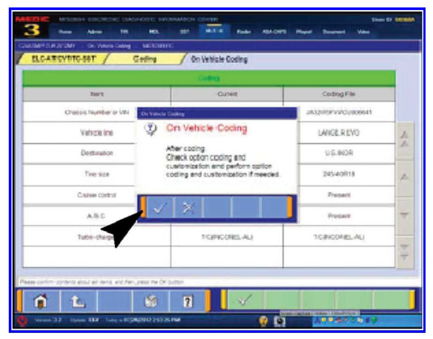Open help with the question mark icon
The image size is (433, 339).
(188, 300)
